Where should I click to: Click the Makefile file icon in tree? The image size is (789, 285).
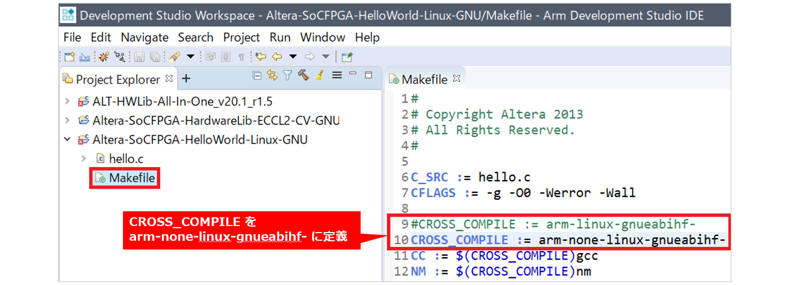(x=100, y=178)
